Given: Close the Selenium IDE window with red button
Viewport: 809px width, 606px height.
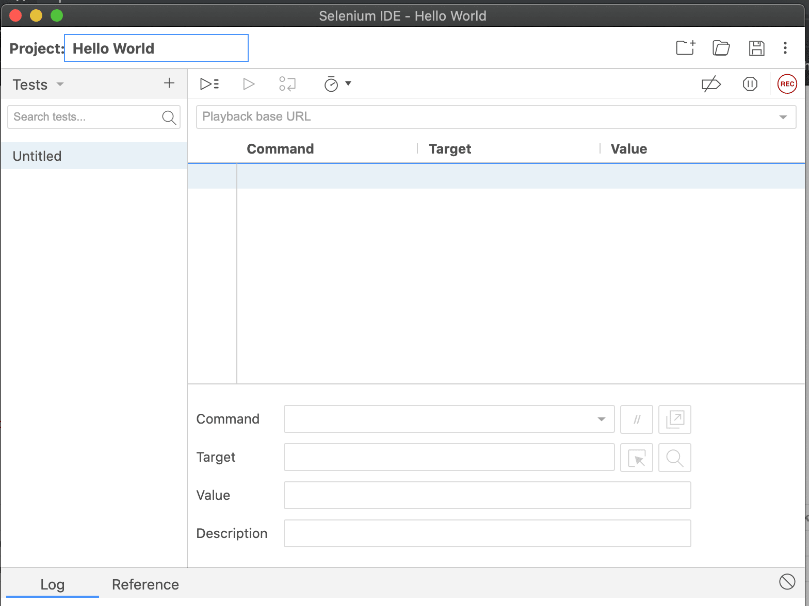Looking at the screenshot, I should tap(15, 15).
